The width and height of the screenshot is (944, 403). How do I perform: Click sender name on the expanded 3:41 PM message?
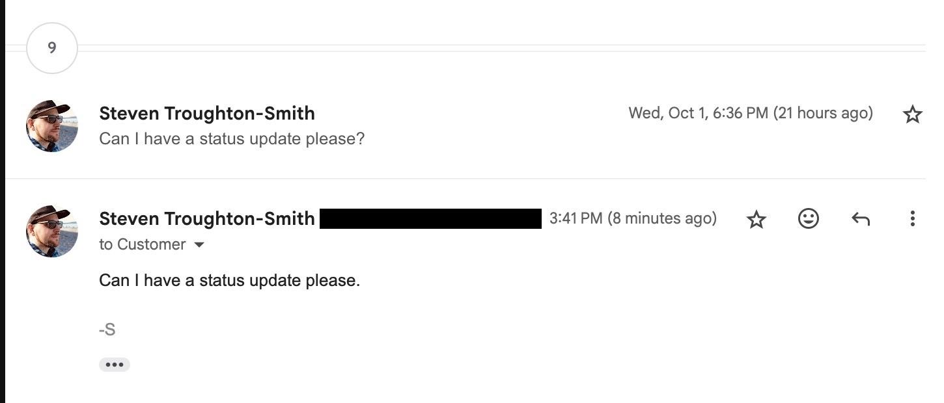coord(206,219)
